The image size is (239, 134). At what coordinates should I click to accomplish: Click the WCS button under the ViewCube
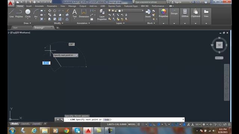[x=219, y=58]
